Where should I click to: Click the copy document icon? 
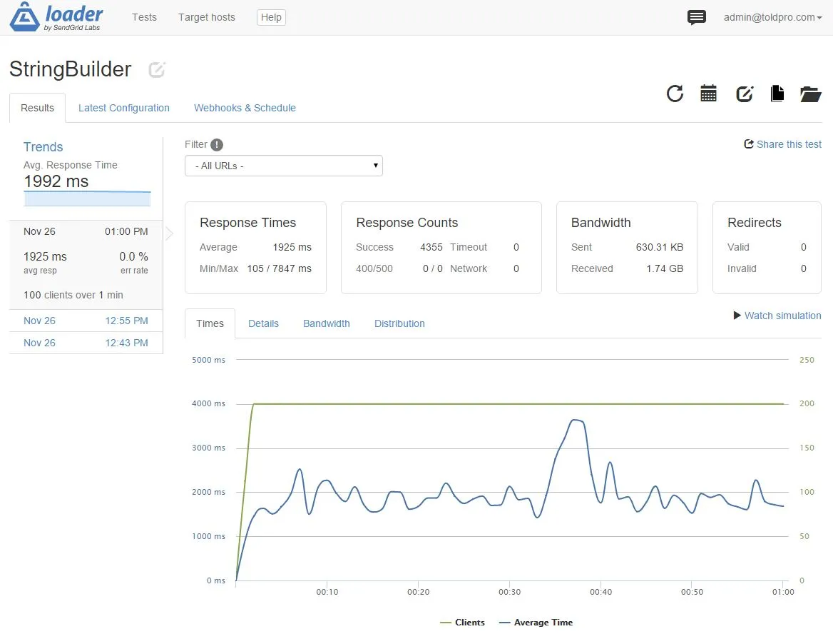point(777,94)
